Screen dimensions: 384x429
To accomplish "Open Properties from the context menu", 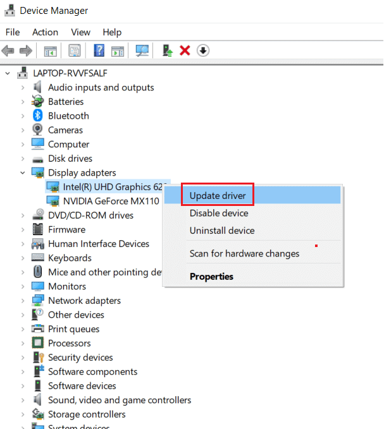I will [x=211, y=277].
